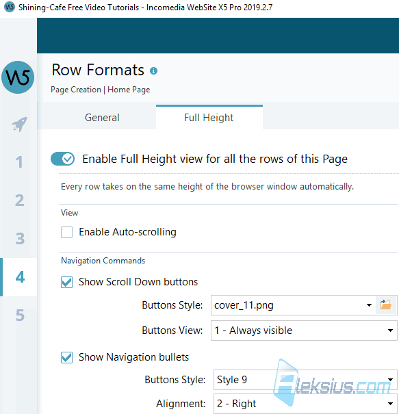Open the rocket start step icon
The image size is (399, 414).
tap(19, 124)
